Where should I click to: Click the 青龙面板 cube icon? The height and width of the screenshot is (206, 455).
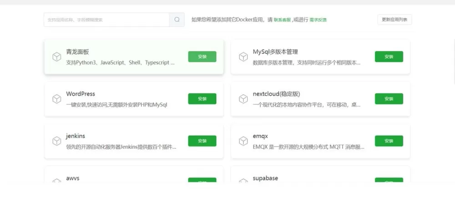pyautogui.click(x=56, y=57)
